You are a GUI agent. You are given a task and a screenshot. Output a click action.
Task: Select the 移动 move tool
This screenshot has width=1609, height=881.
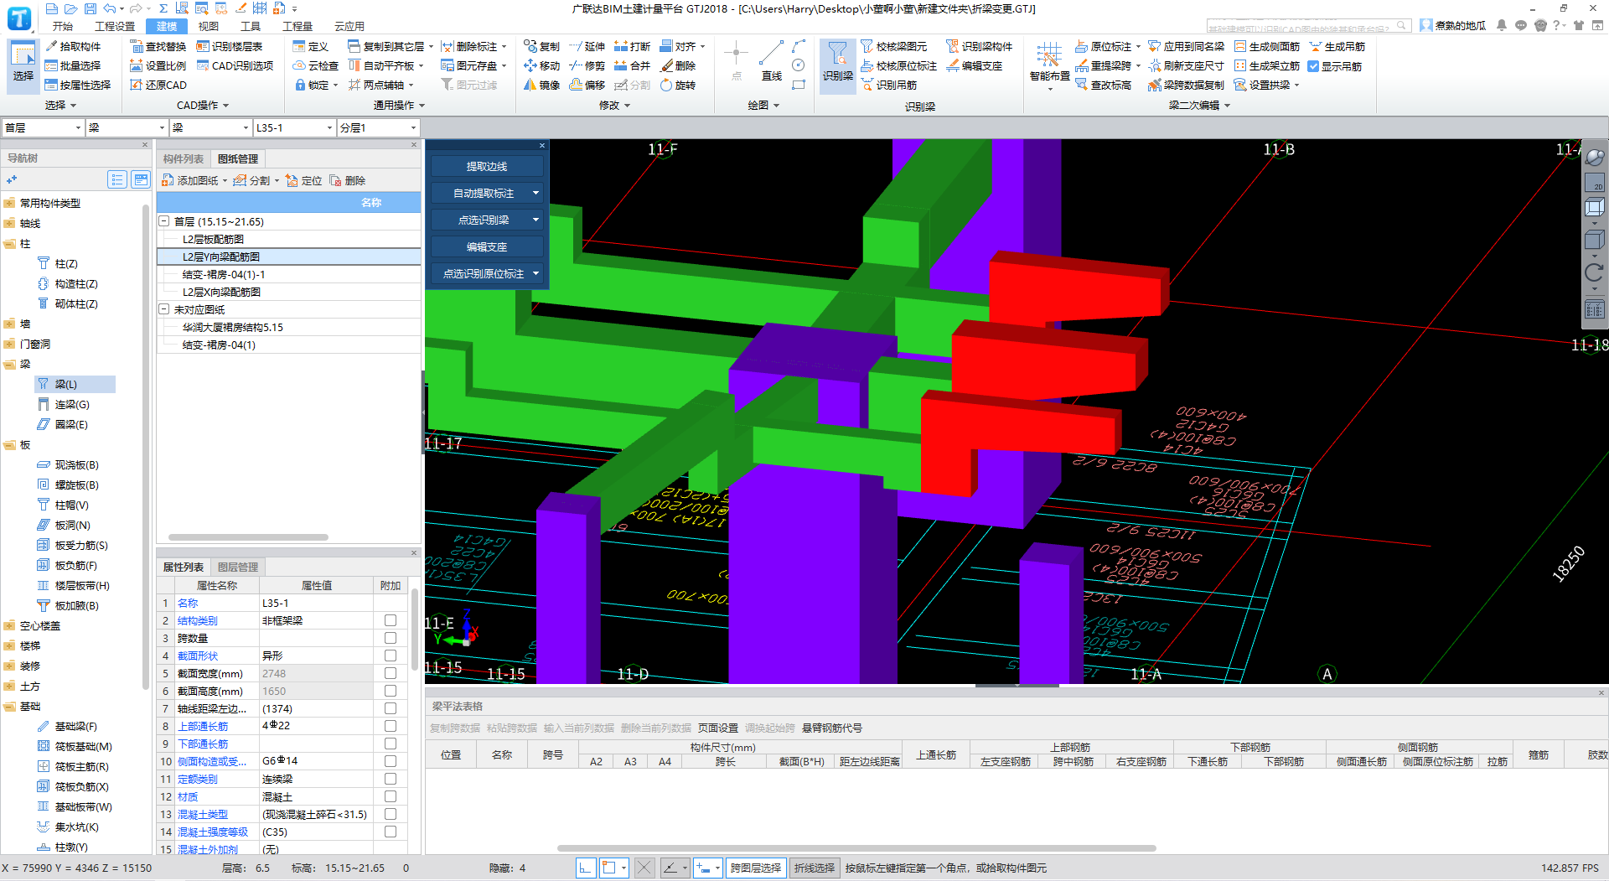point(541,65)
